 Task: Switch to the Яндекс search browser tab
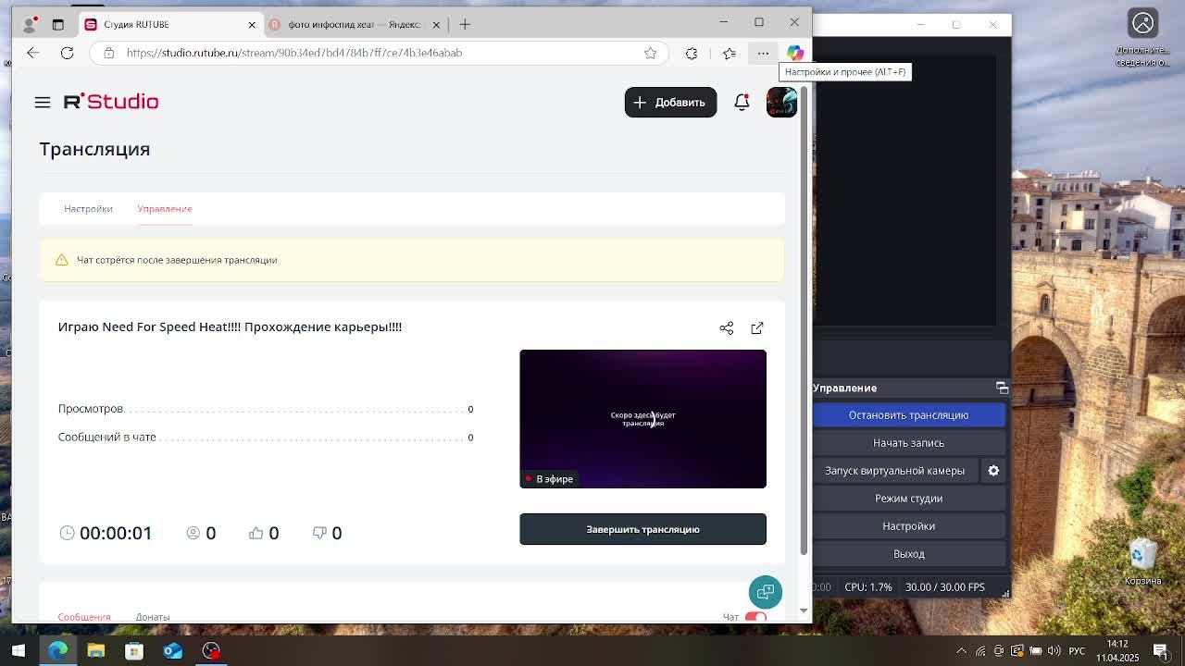[355, 24]
